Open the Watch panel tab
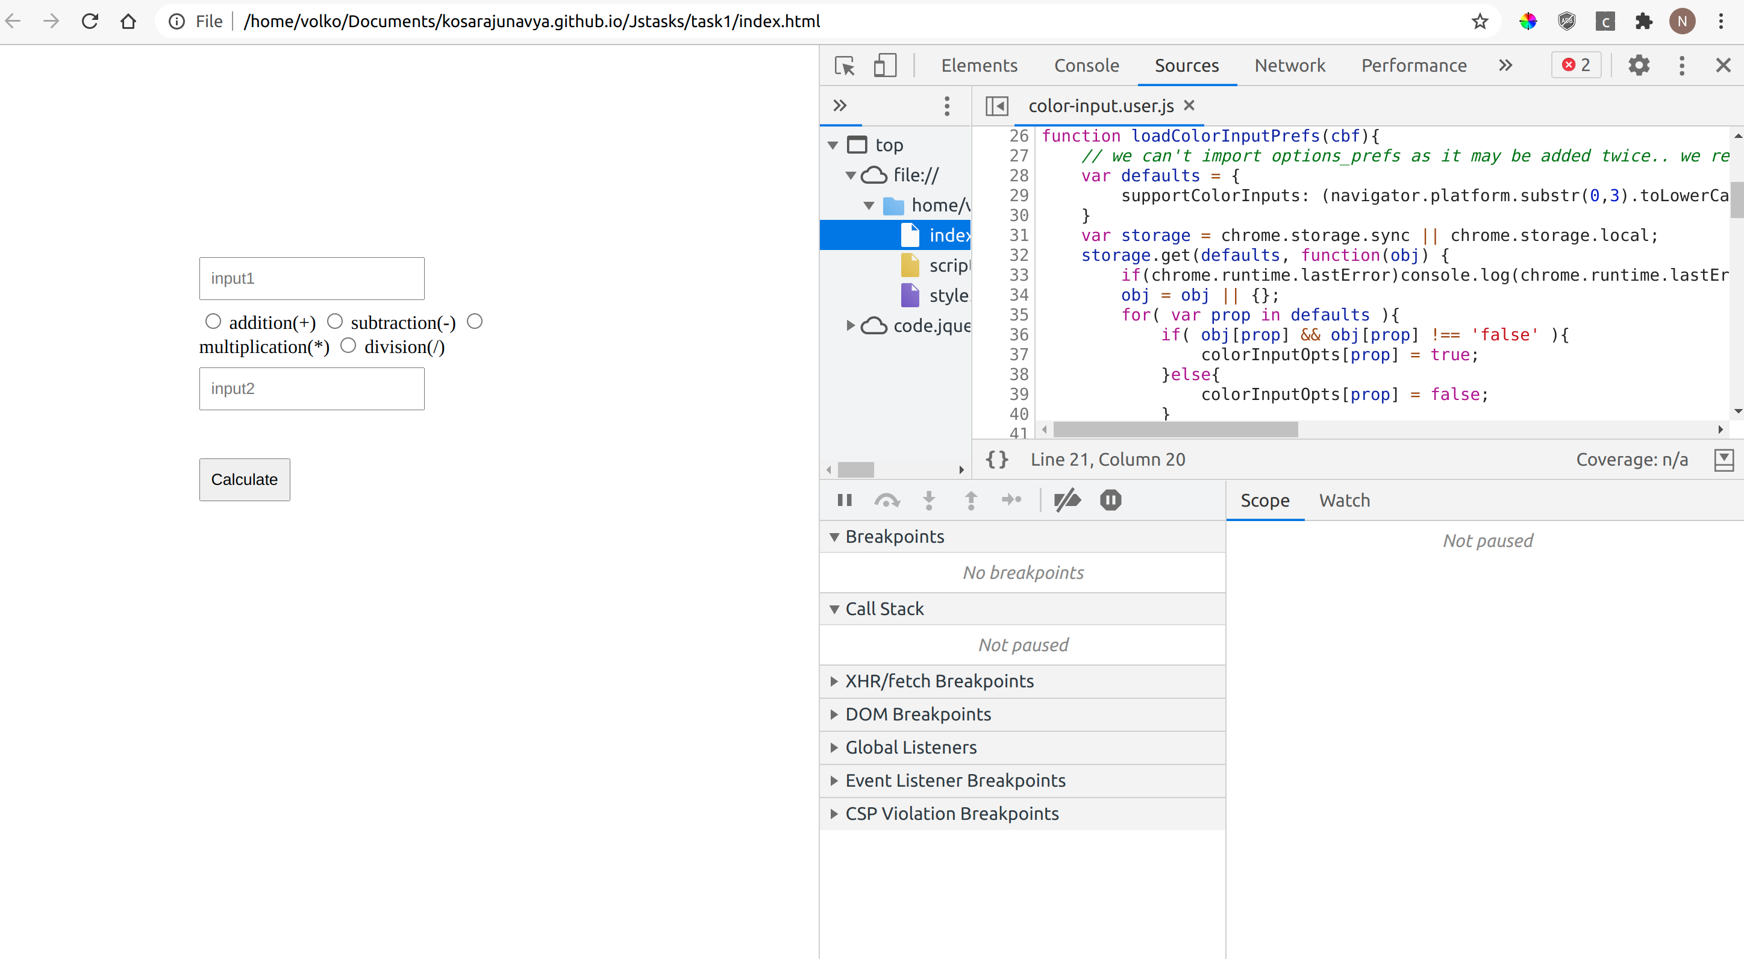This screenshot has width=1744, height=959. point(1345,500)
